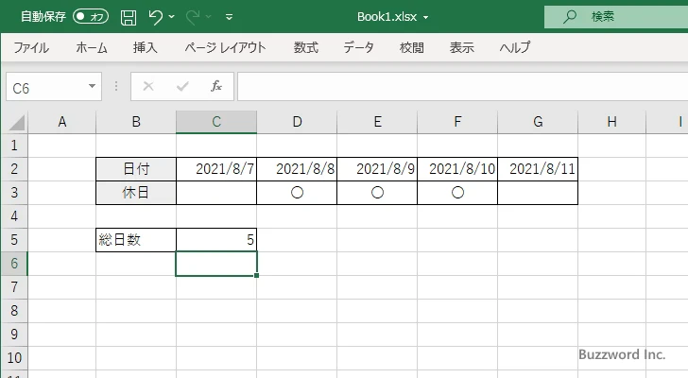Click the ○ mark under 2021/8/8
Image resolution: width=688 pixels, height=378 pixels.
point(297,193)
